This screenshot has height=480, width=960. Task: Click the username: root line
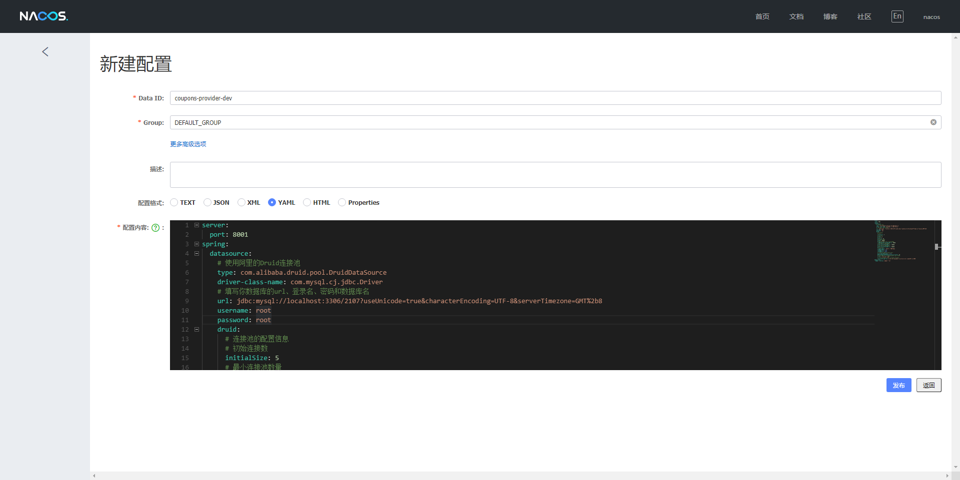coord(244,311)
